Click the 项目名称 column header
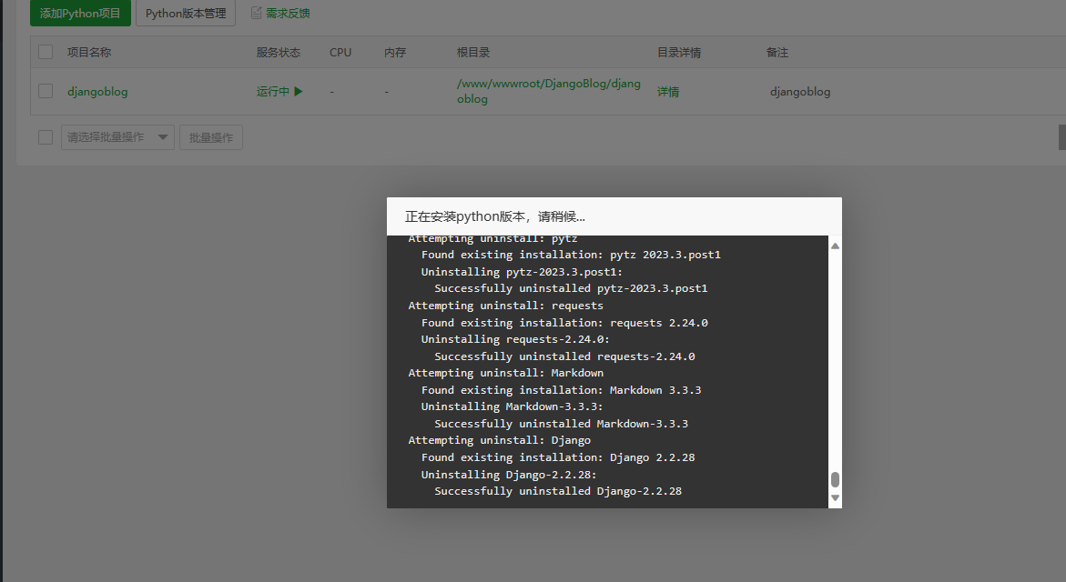This screenshot has width=1066, height=582. (x=89, y=53)
